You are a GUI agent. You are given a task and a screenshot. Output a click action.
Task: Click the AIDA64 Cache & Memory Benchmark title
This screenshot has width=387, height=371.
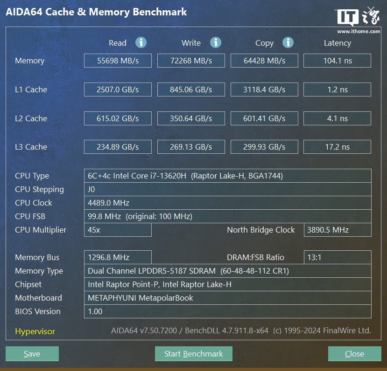pyautogui.click(x=96, y=12)
